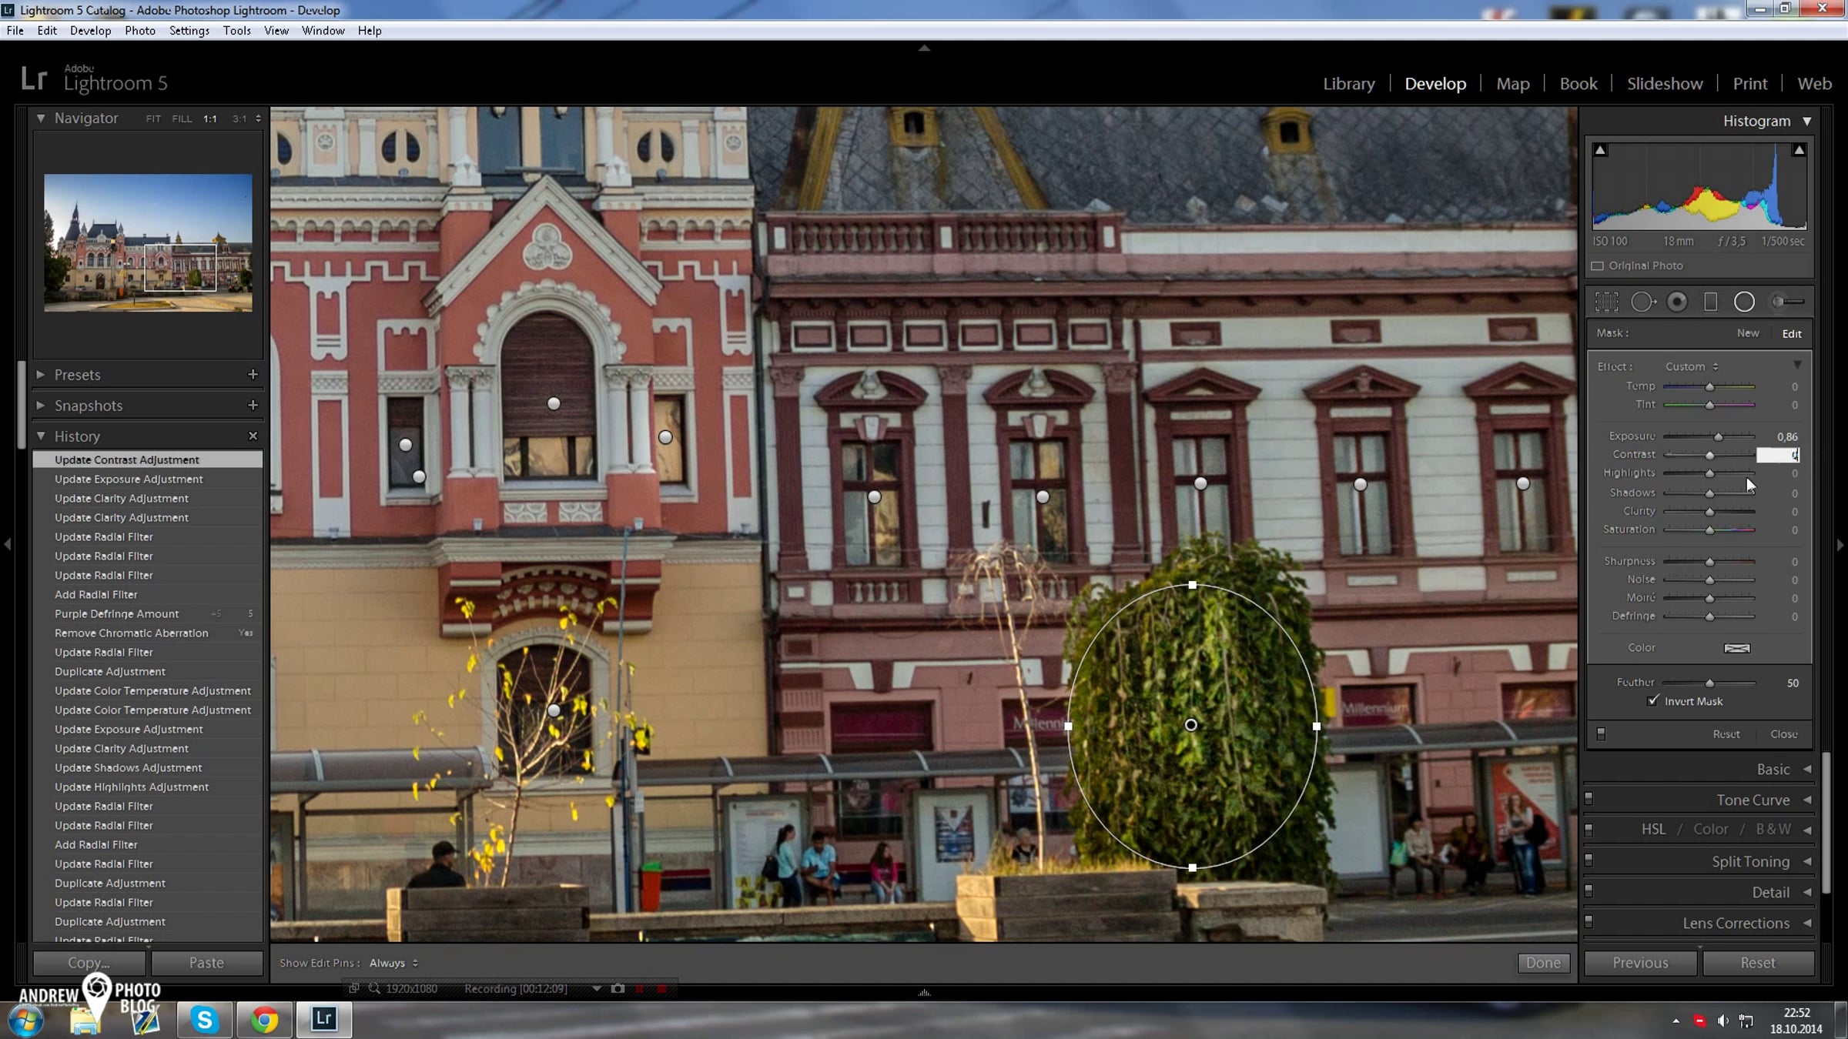1848x1039 pixels.
Task: Select the Crop Overlay tool
Action: pos(1606,302)
